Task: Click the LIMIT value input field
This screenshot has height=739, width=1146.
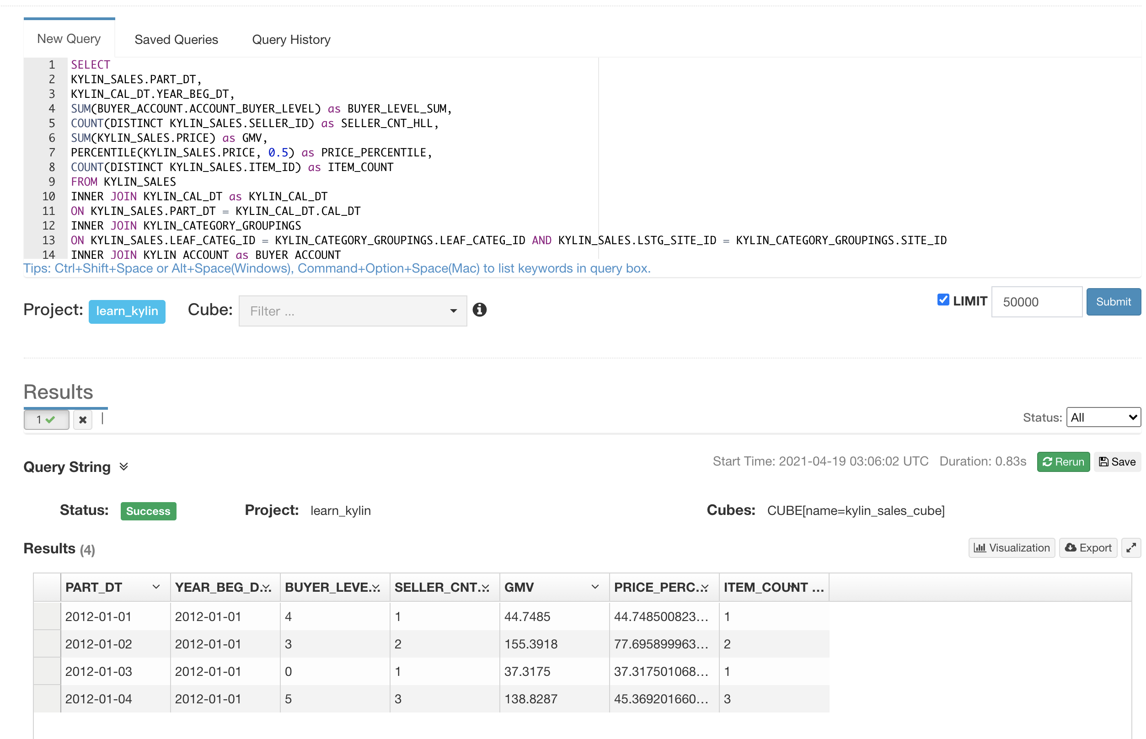Action: [1036, 302]
